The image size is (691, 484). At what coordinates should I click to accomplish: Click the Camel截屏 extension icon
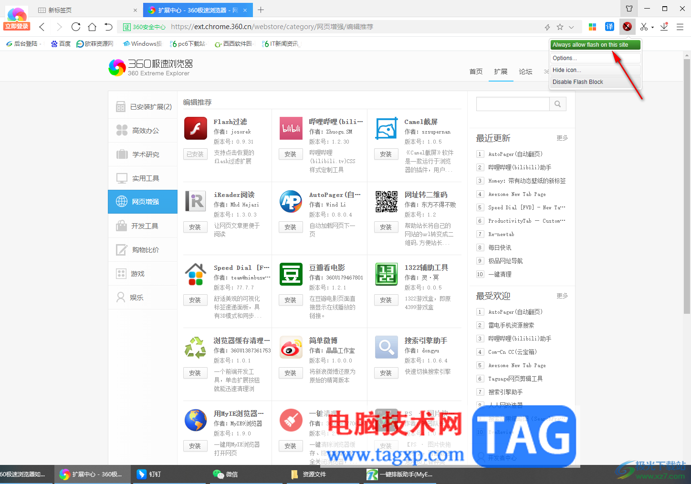click(x=387, y=128)
